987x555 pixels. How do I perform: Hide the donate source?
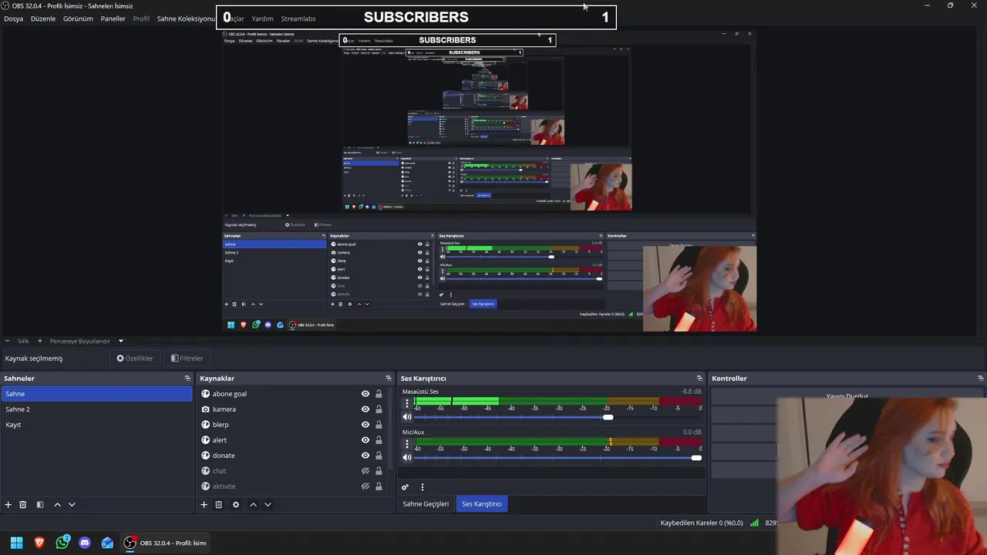pos(365,456)
